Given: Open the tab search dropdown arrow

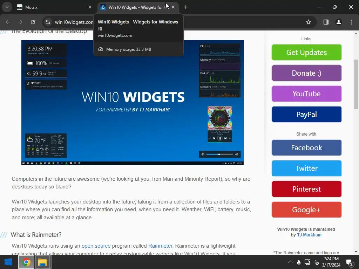Looking at the screenshot, I should click(x=7, y=7).
